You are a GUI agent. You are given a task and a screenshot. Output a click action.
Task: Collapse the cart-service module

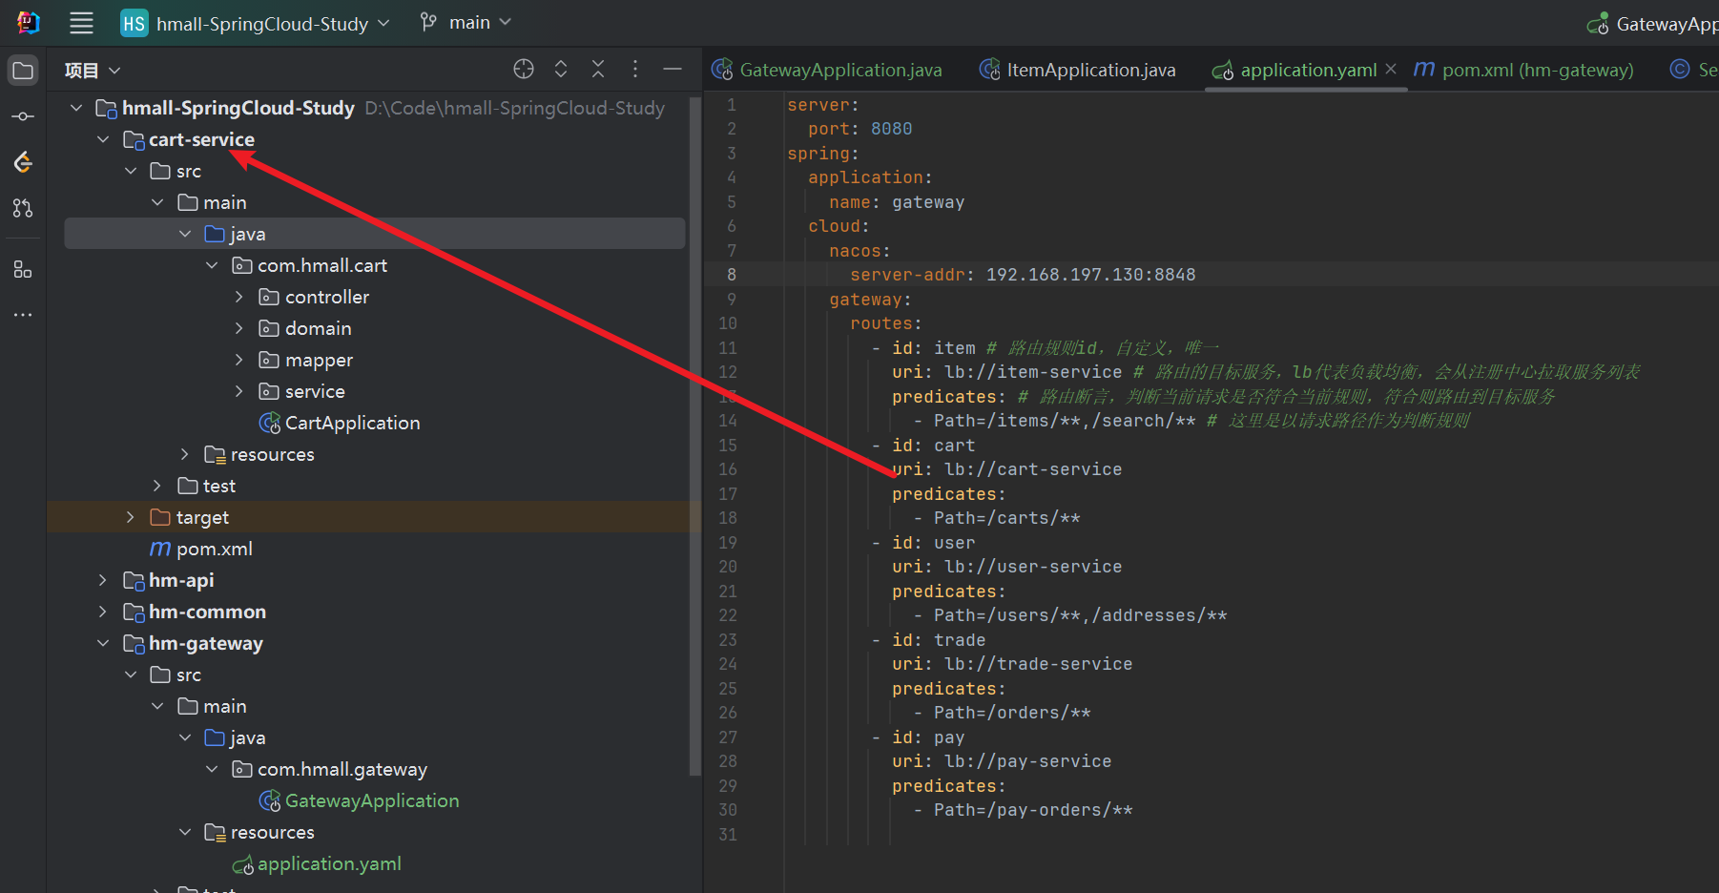(103, 139)
